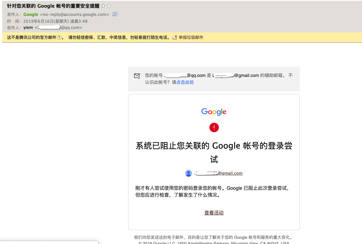Click the question mark help icon in warning bar
This screenshot has width=362, height=244.
pyautogui.click(x=59, y=37)
